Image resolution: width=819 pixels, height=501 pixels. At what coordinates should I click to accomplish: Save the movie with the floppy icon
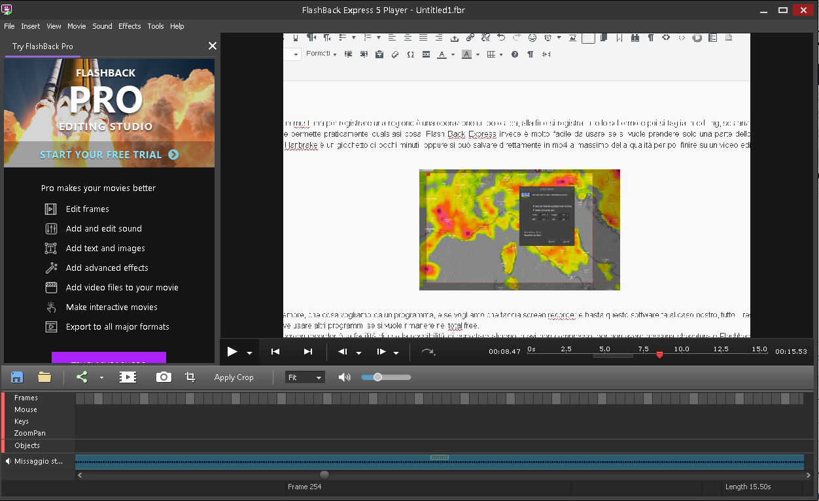(x=17, y=377)
